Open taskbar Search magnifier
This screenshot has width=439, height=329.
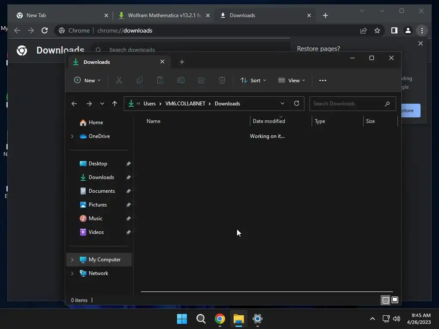tap(201, 319)
